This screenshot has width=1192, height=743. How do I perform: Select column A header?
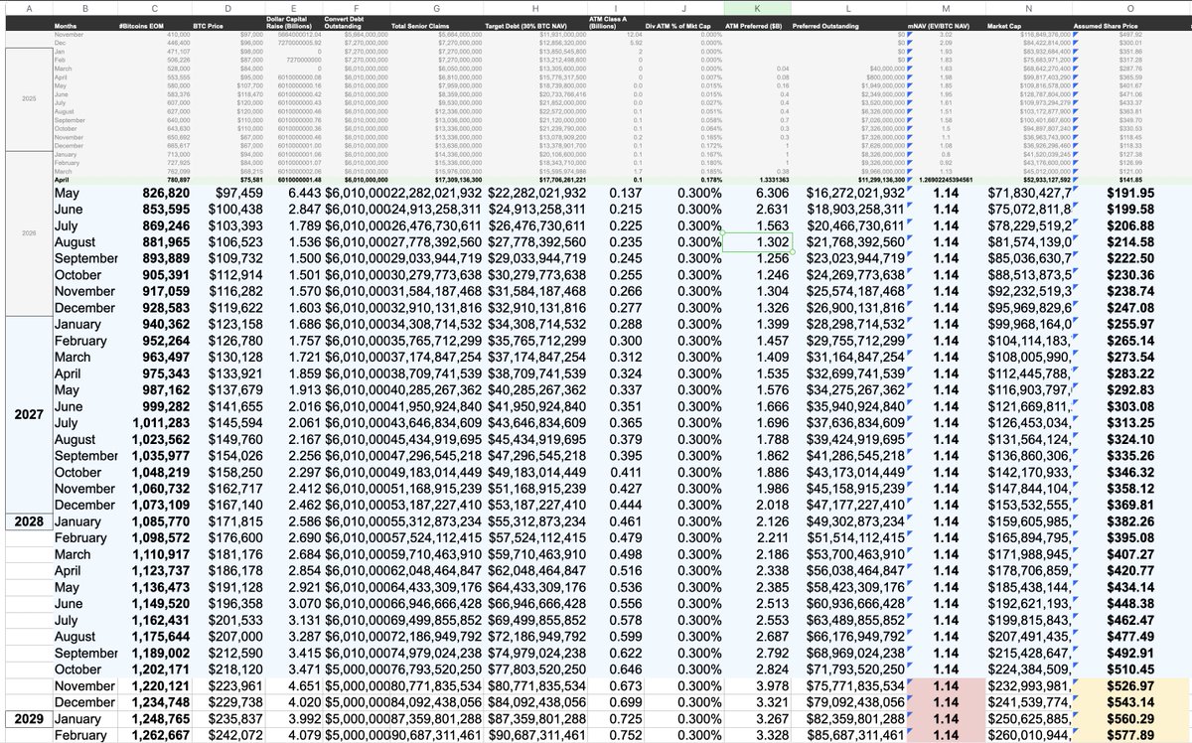26,9
